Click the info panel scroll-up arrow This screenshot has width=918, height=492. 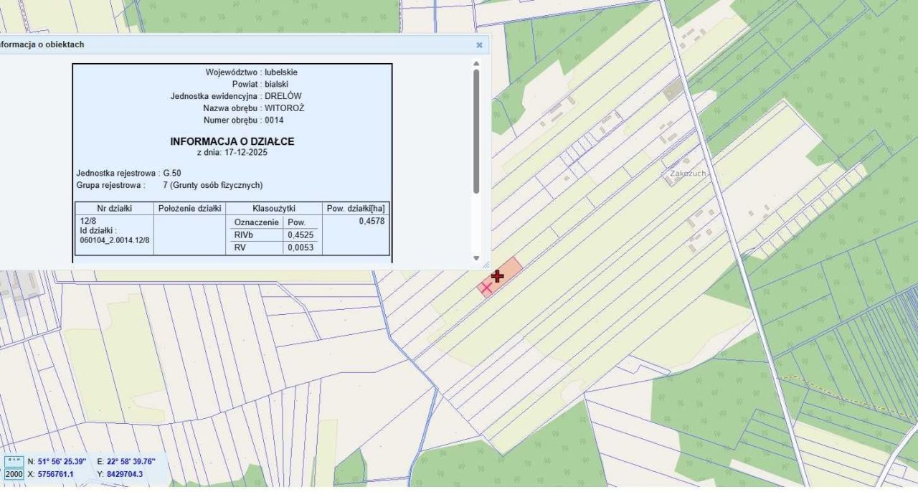pos(475,64)
